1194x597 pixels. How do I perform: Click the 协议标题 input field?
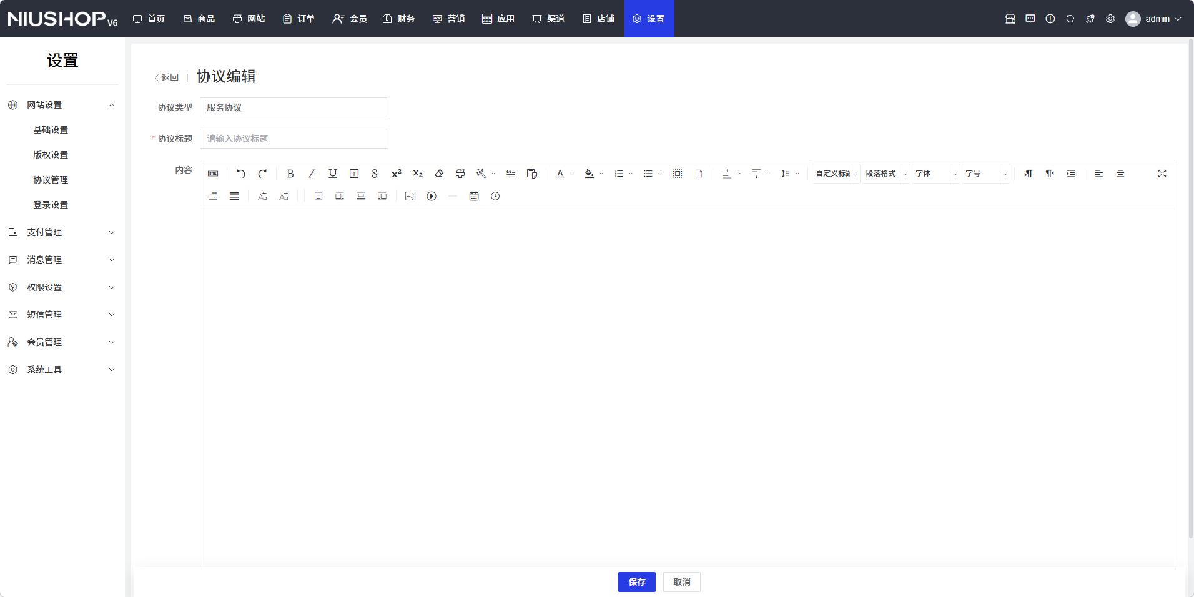[294, 139]
